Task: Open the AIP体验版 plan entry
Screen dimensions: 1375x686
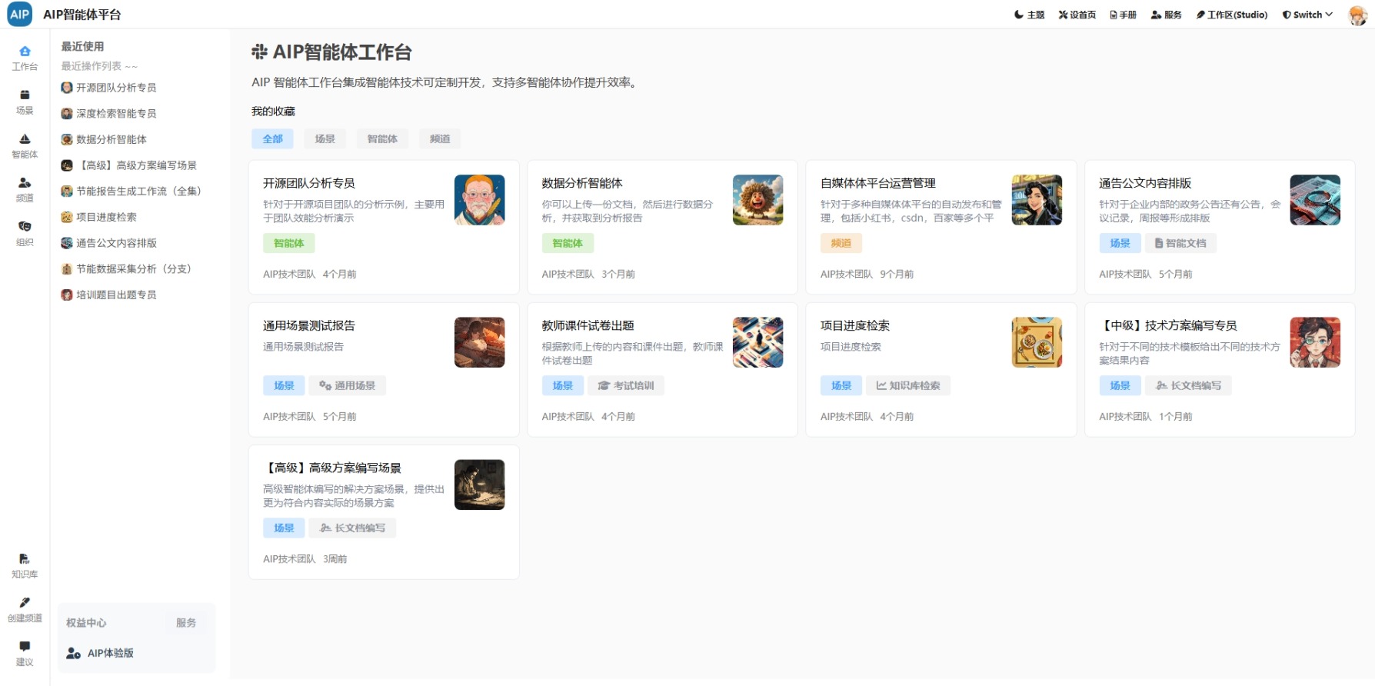Action: click(x=100, y=653)
